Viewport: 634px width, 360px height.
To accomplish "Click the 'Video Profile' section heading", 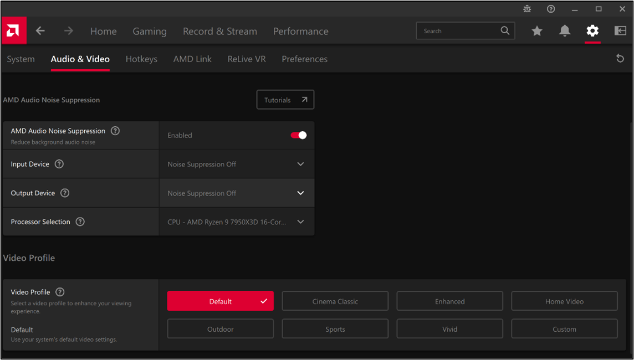I will [29, 258].
